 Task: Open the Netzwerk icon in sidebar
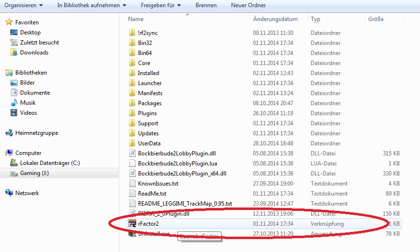point(9,193)
